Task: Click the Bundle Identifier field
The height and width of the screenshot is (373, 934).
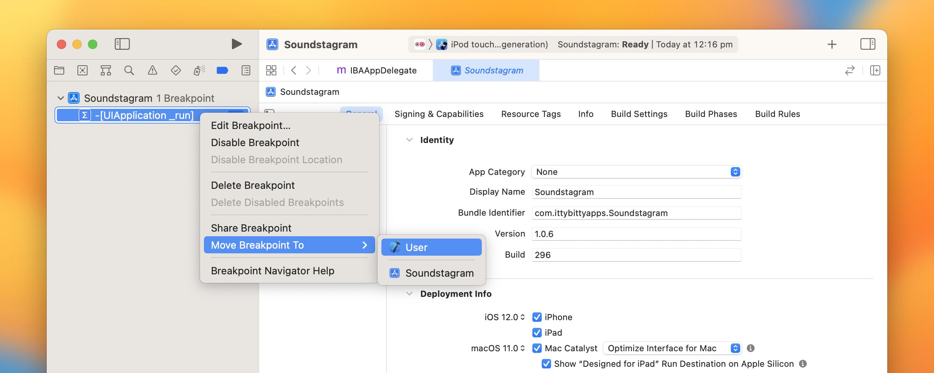Action: [x=637, y=213]
